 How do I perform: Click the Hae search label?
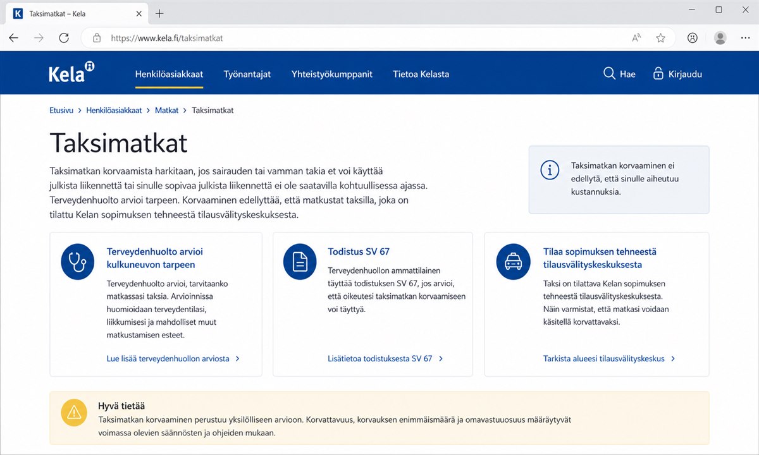tap(627, 74)
